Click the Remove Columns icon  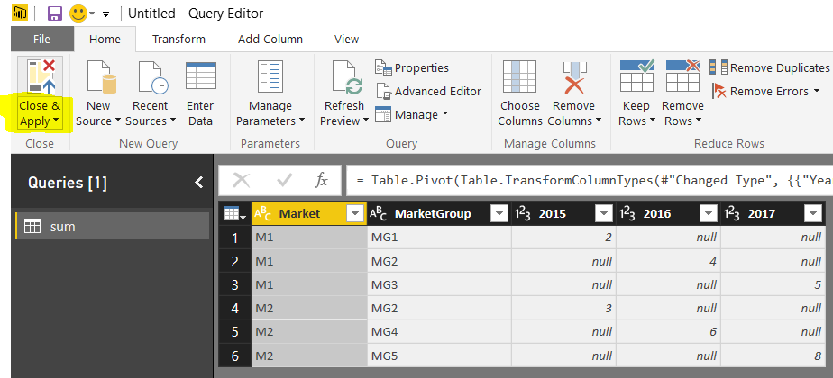point(573,77)
